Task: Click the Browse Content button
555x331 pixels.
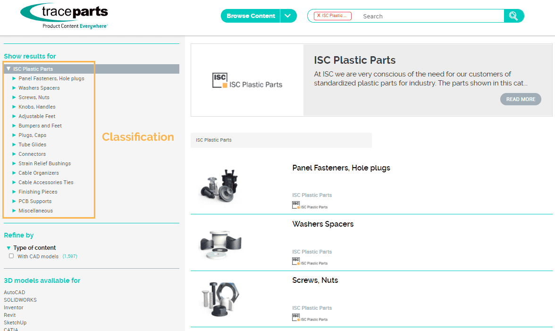Action: (251, 16)
